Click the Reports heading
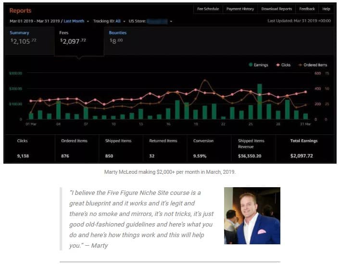The width and height of the screenshot is (340, 264). click(x=20, y=11)
